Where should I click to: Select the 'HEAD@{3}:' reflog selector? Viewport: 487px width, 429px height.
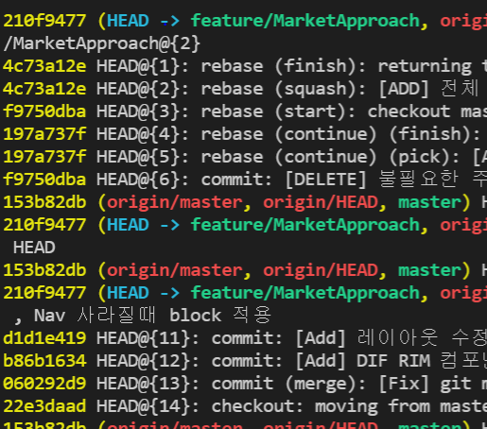click(143, 112)
